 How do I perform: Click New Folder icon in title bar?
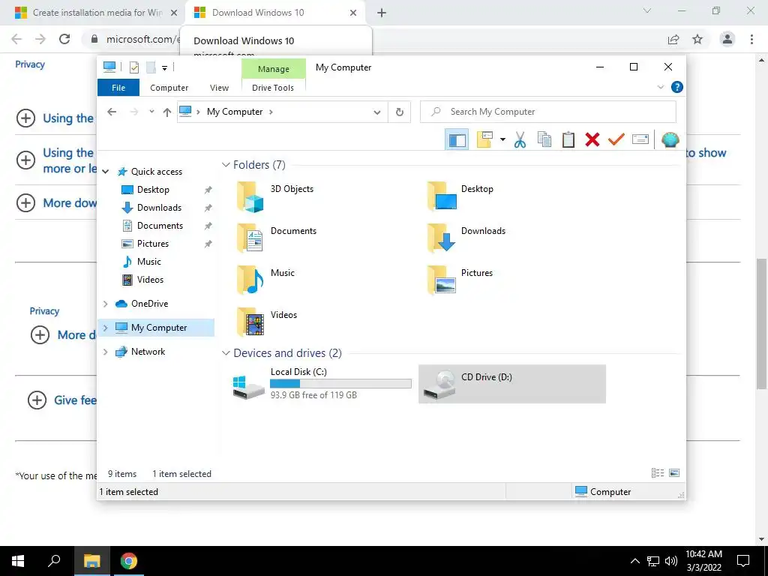151,67
